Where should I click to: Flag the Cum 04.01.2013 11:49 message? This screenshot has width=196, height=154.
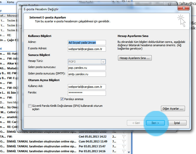click(x=124, y=141)
